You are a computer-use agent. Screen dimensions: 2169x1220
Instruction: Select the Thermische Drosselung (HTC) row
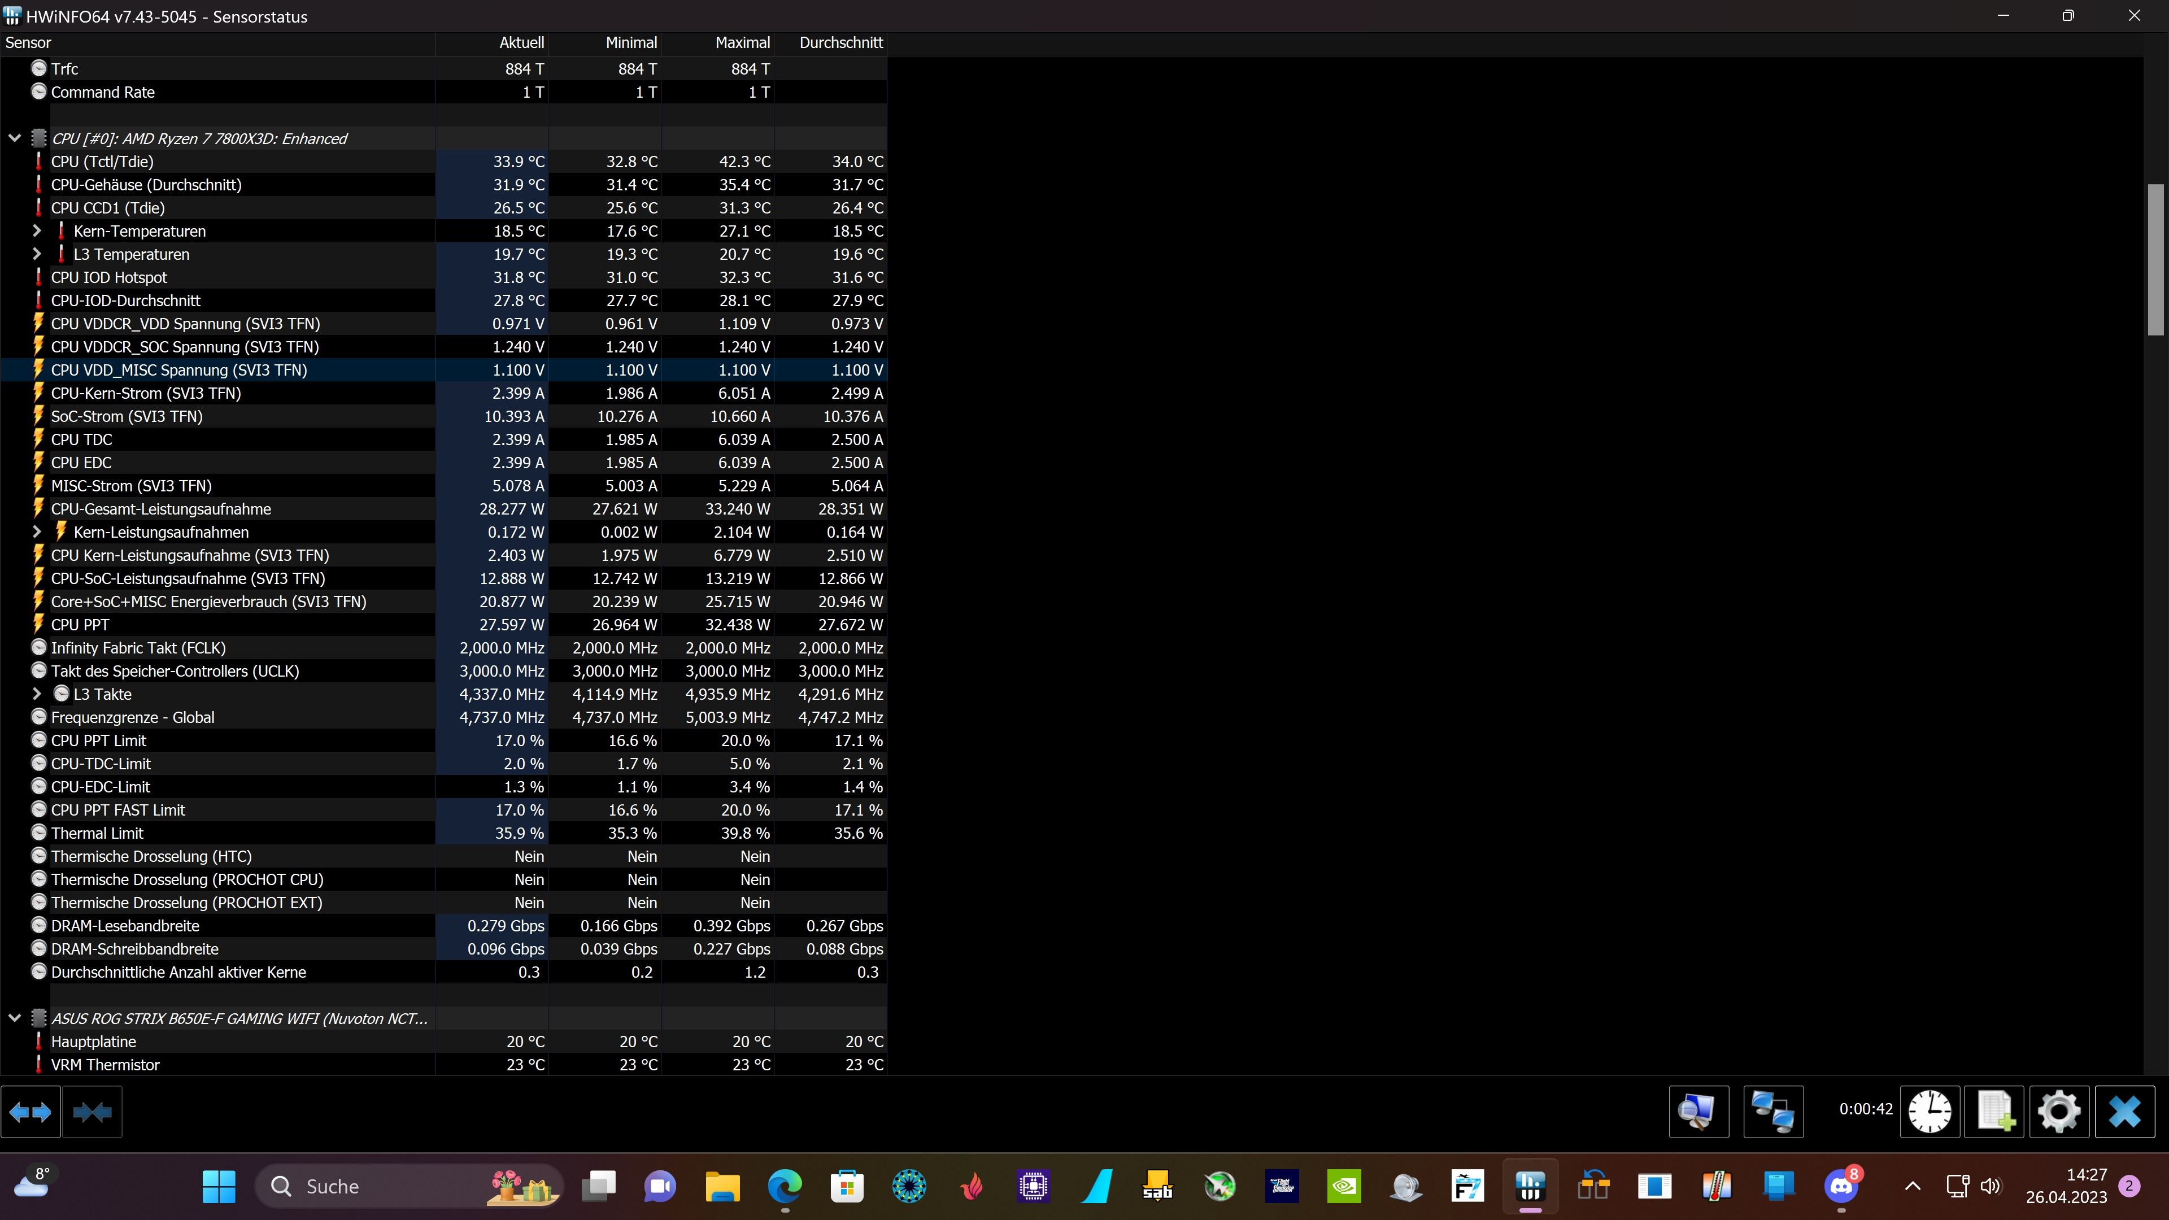coord(443,856)
